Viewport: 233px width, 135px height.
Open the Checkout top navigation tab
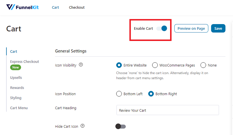77,8
